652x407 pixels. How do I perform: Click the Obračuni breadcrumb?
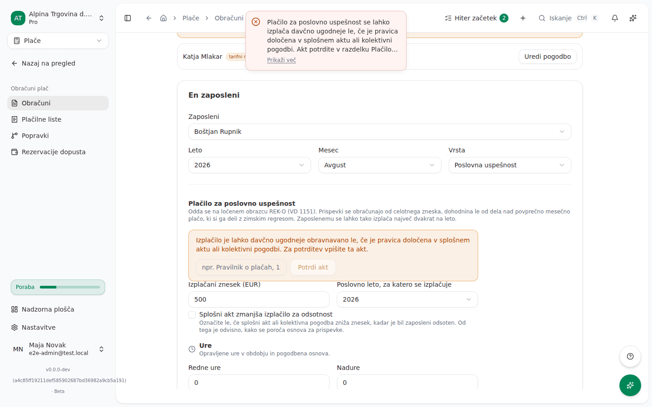229,18
